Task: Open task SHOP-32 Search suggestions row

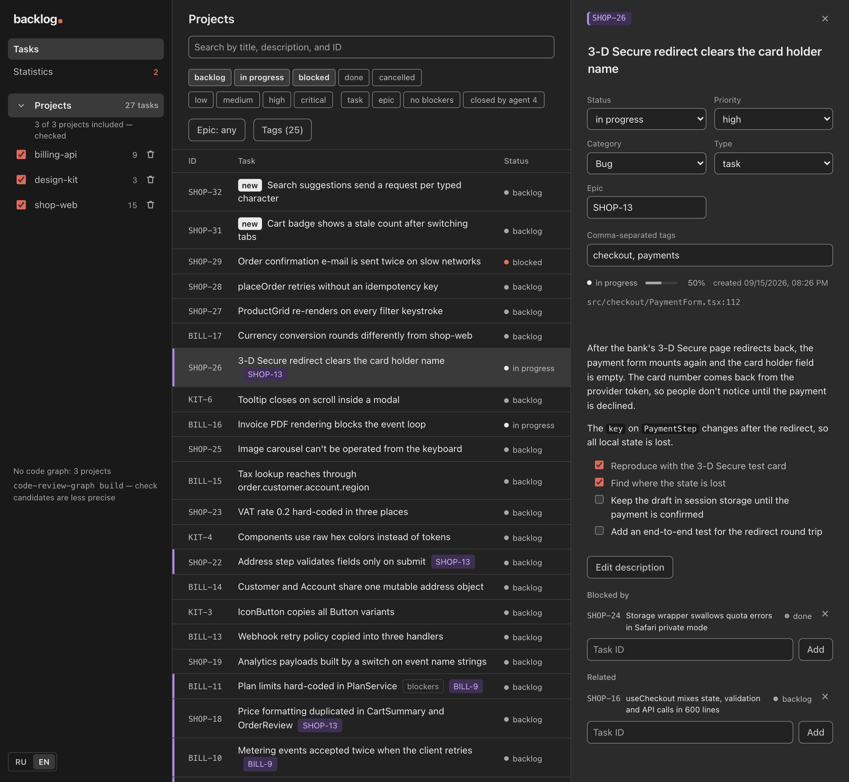Action: pos(371,192)
